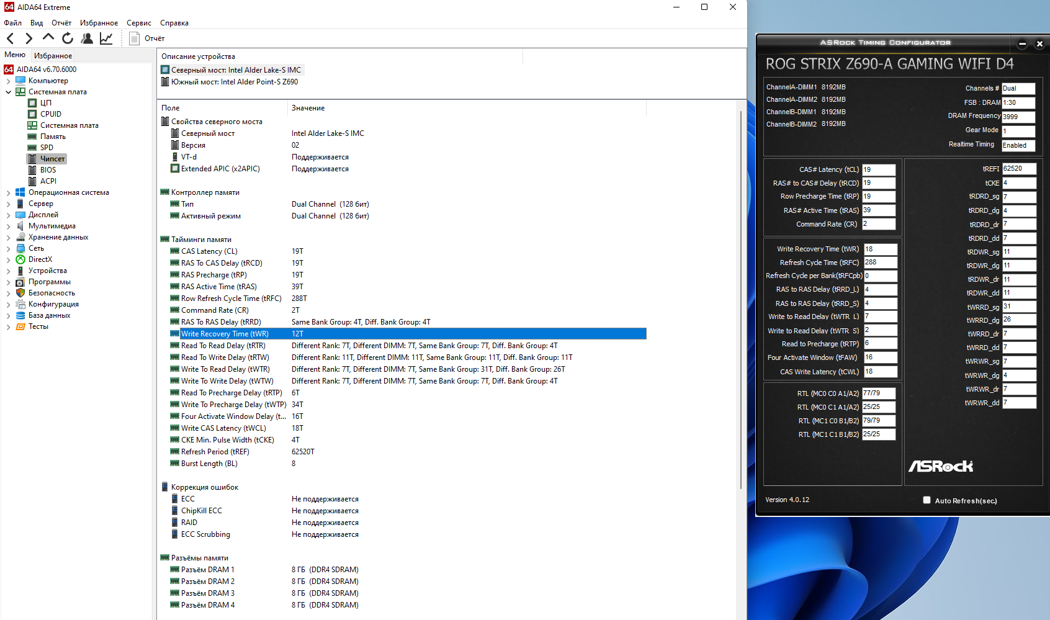Click the Up level arrow icon
Viewport: 1050px width, 620px height.
tap(48, 38)
